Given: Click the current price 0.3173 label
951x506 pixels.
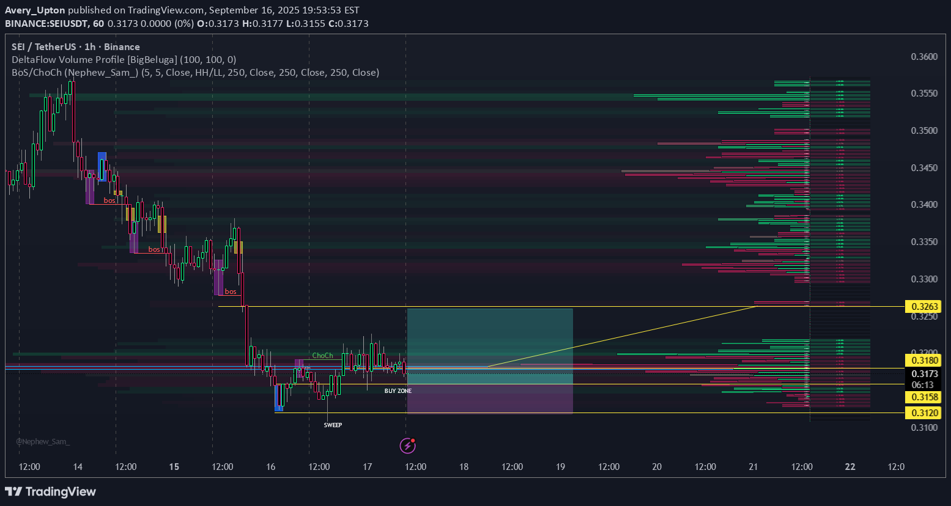Looking at the screenshot, I should (x=925, y=374).
